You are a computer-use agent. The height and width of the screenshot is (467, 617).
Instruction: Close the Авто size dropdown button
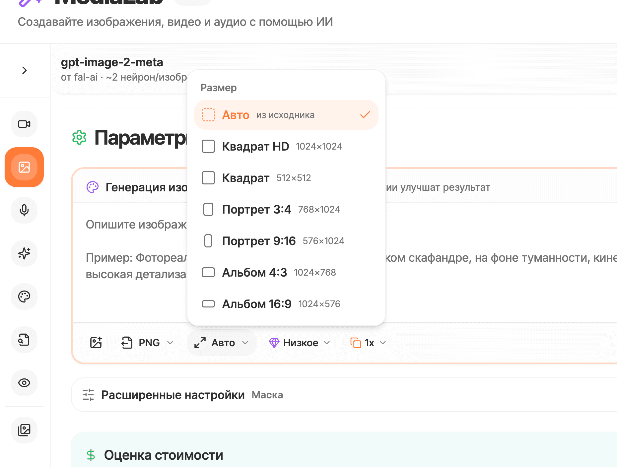click(222, 343)
